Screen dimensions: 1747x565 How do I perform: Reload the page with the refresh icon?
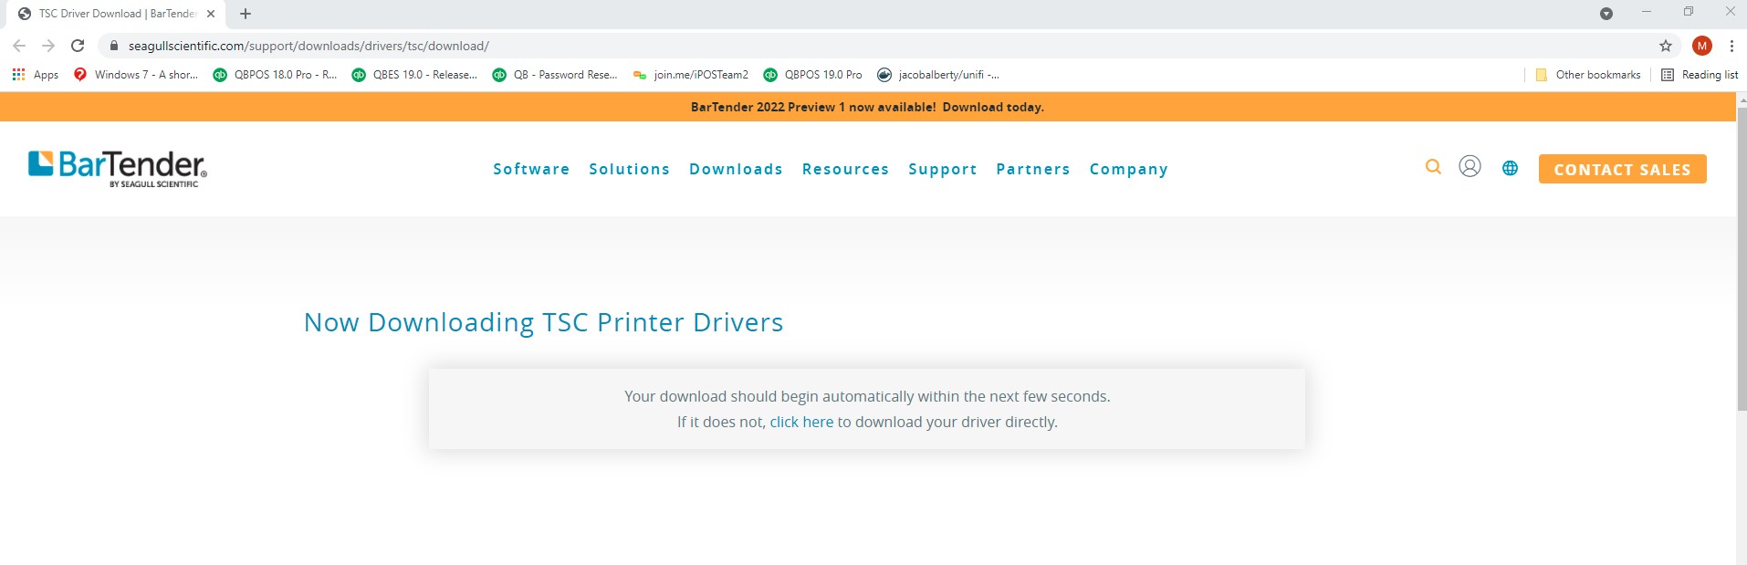click(78, 46)
